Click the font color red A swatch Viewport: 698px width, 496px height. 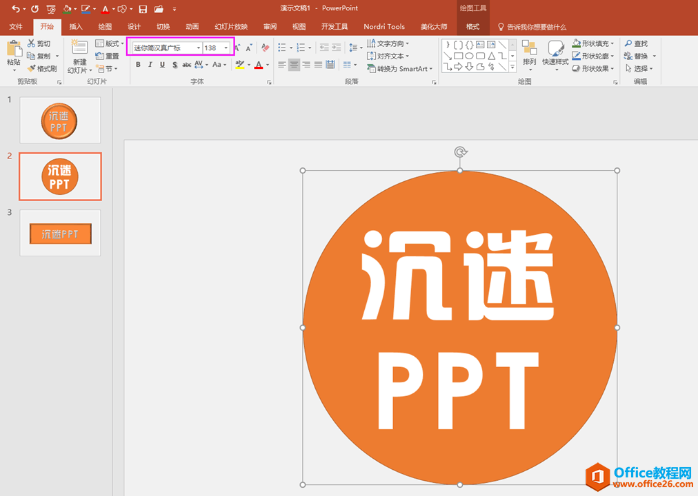point(258,65)
